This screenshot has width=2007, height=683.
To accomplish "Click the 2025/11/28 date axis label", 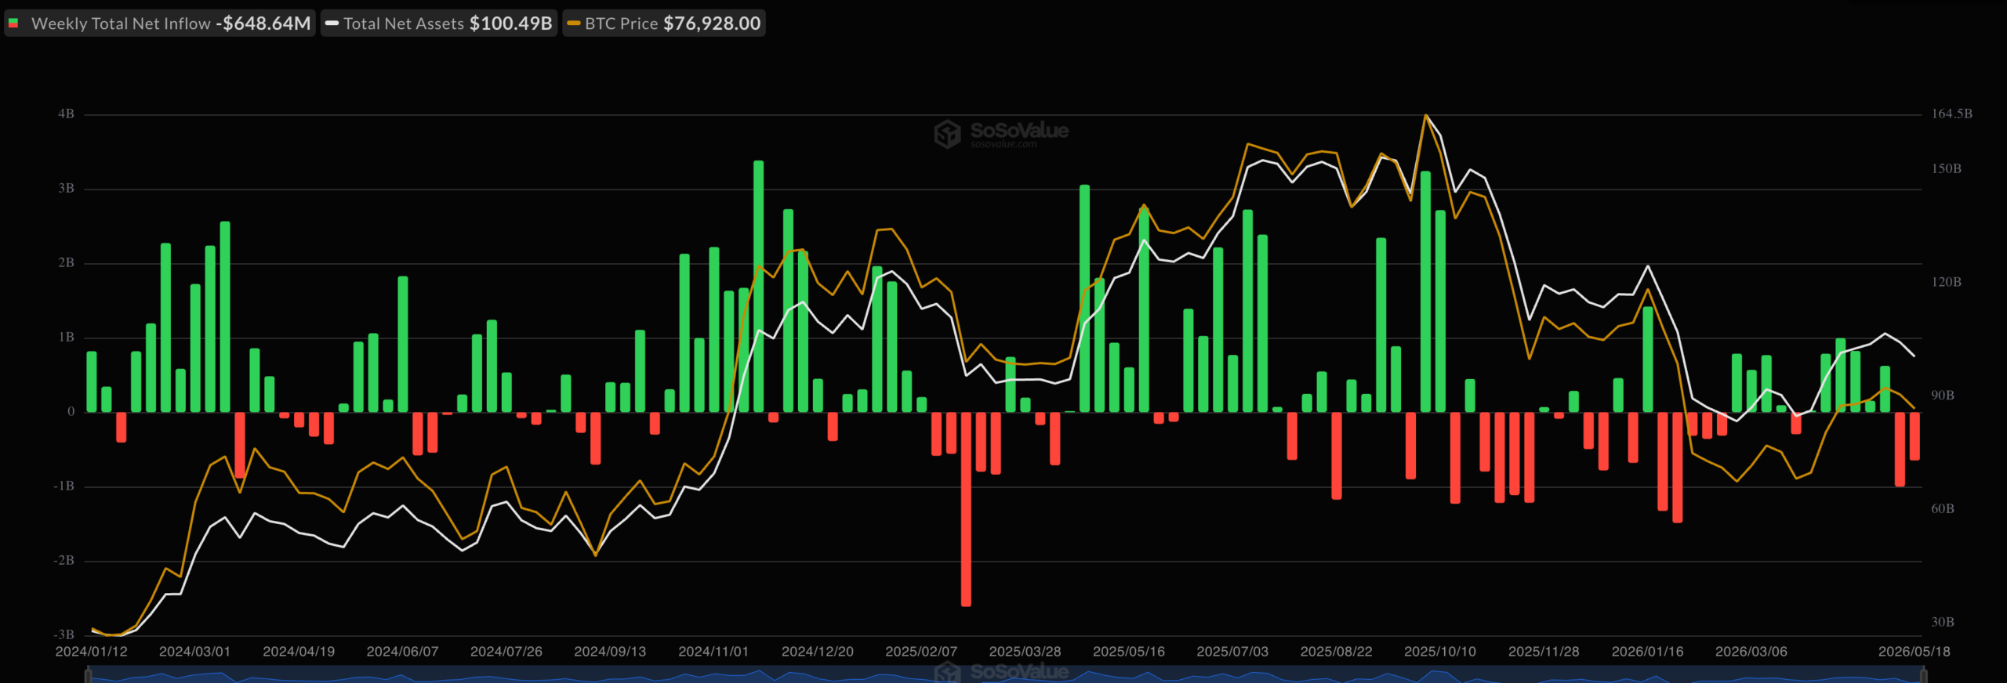I will point(1544,652).
